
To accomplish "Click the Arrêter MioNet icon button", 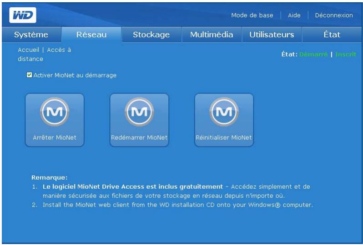I will tap(55, 120).
